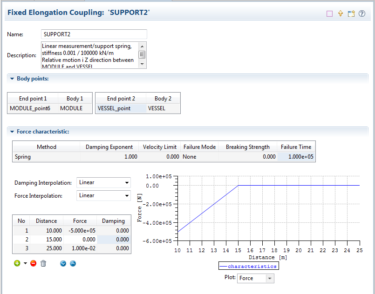Click the Description scrollbar
Viewport: 375px width, 294px height.
142,55
